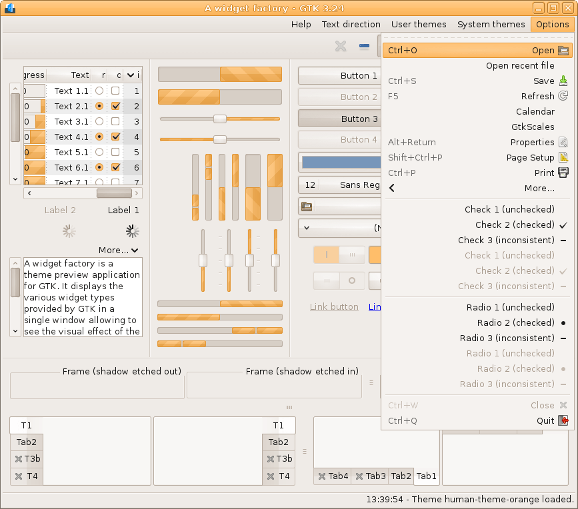The height and width of the screenshot is (509, 578).
Task: Toggle the Check 1 (unchecked) menu item
Action: point(509,210)
